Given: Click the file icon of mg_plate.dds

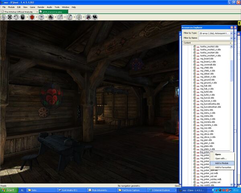Looking at the screenshot, I should 195,146.
